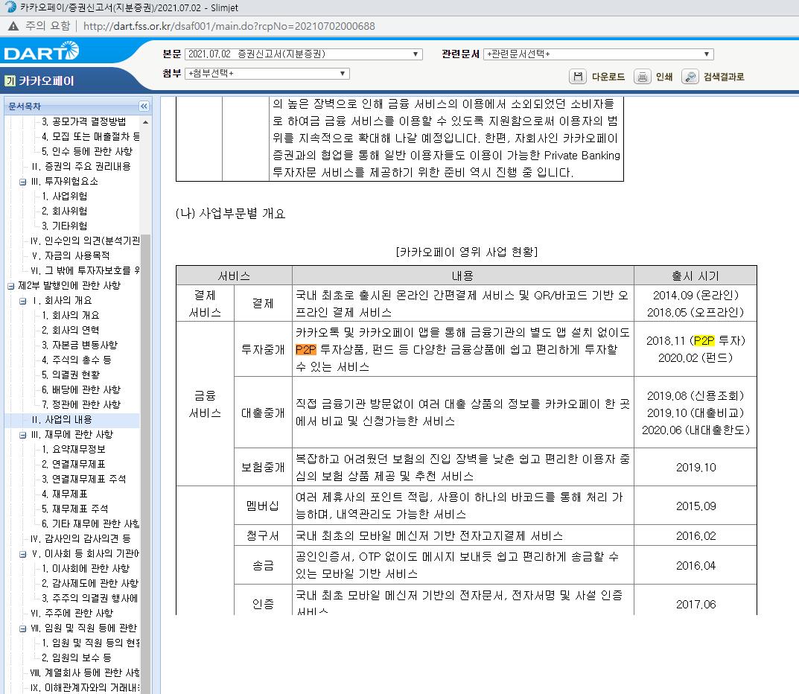This screenshot has height=694, width=799.
Task: Open 1. 이사회에 관한 사항
Action: (86, 568)
